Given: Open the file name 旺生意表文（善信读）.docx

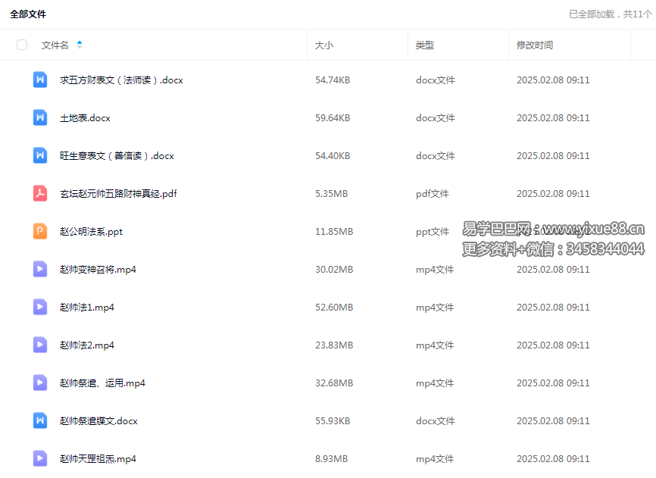Looking at the screenshot, I should [117, 155].
